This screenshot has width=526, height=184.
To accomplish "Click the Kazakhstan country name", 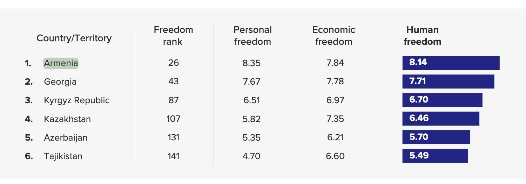I will pyautogui.click(x=67, y=119).
